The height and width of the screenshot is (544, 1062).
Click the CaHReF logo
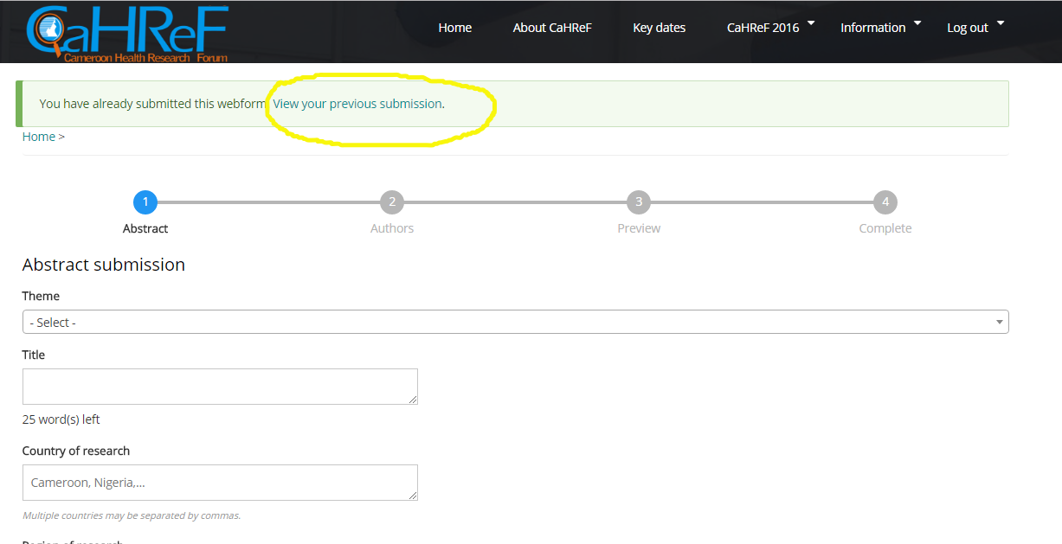click(127, 33)
